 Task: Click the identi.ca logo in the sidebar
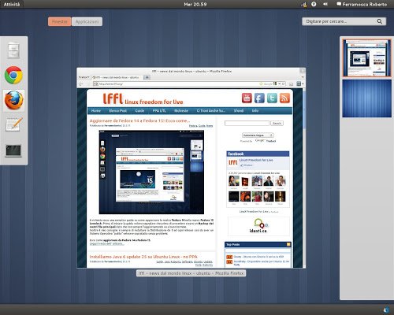tap(258, 226)
